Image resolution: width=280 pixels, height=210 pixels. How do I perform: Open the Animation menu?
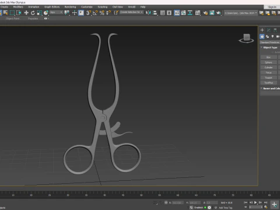point(34,7)
